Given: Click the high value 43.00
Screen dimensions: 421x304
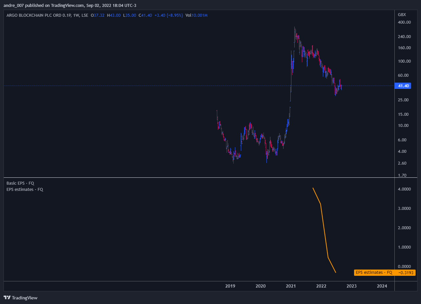Looking at the screenshot, I should [x=116, y=15].
